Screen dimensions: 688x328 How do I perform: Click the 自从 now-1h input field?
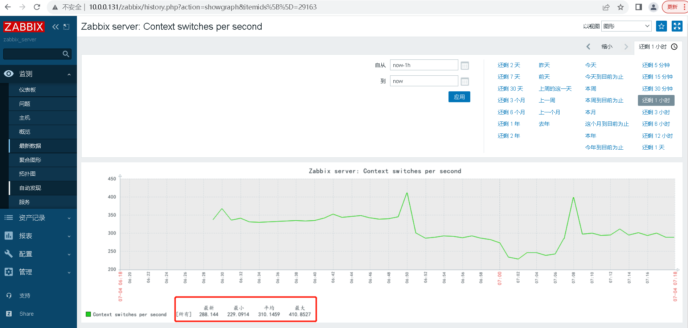pyautogui.click(x=424, y=65)
